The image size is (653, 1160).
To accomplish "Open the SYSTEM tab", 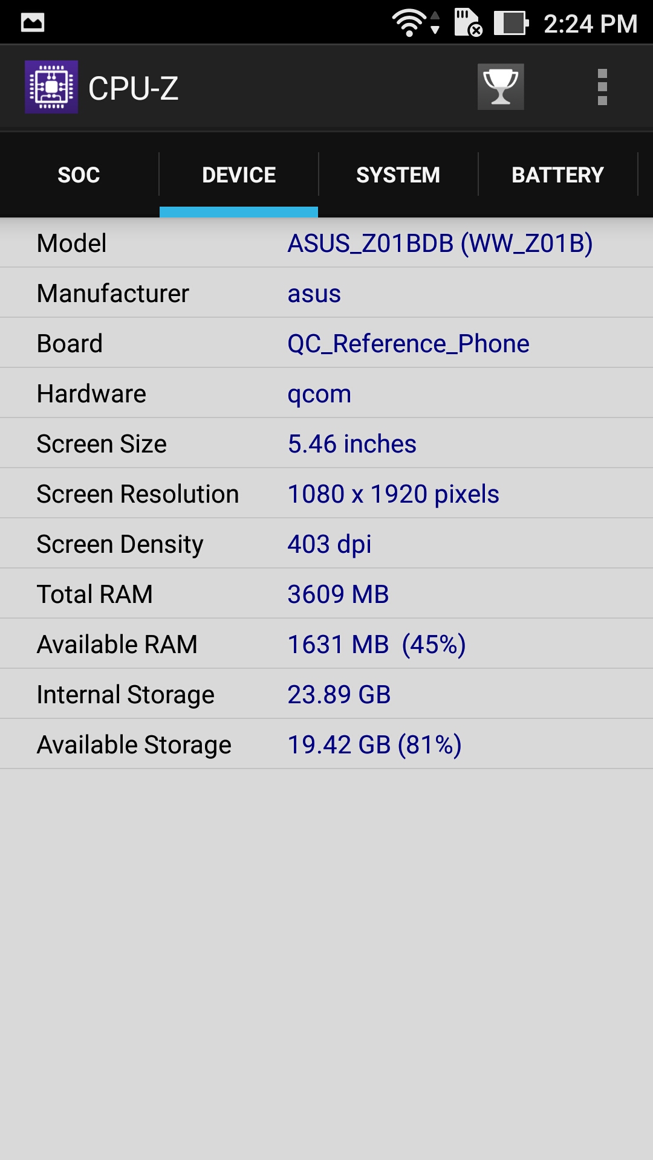I will pos(398,175).
